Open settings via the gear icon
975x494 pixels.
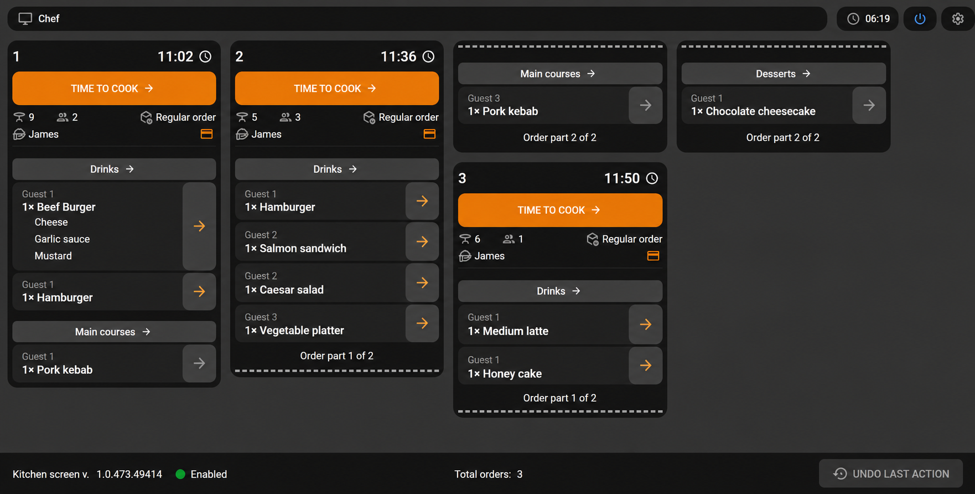point(958,19)
